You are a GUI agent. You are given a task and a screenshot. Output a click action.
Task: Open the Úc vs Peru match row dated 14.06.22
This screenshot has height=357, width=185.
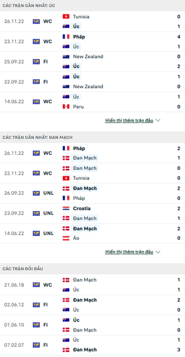click(92, 102)
